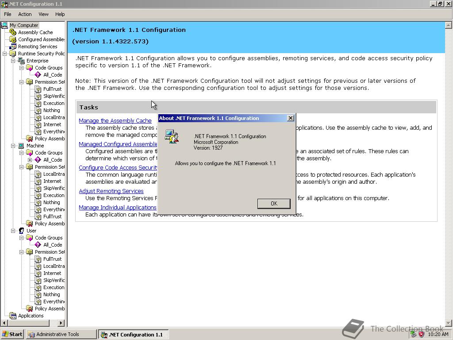This screenshot has height=340, width=453.
Task: Click the Runtime Security Policy icon
Action: pos(13,54)
